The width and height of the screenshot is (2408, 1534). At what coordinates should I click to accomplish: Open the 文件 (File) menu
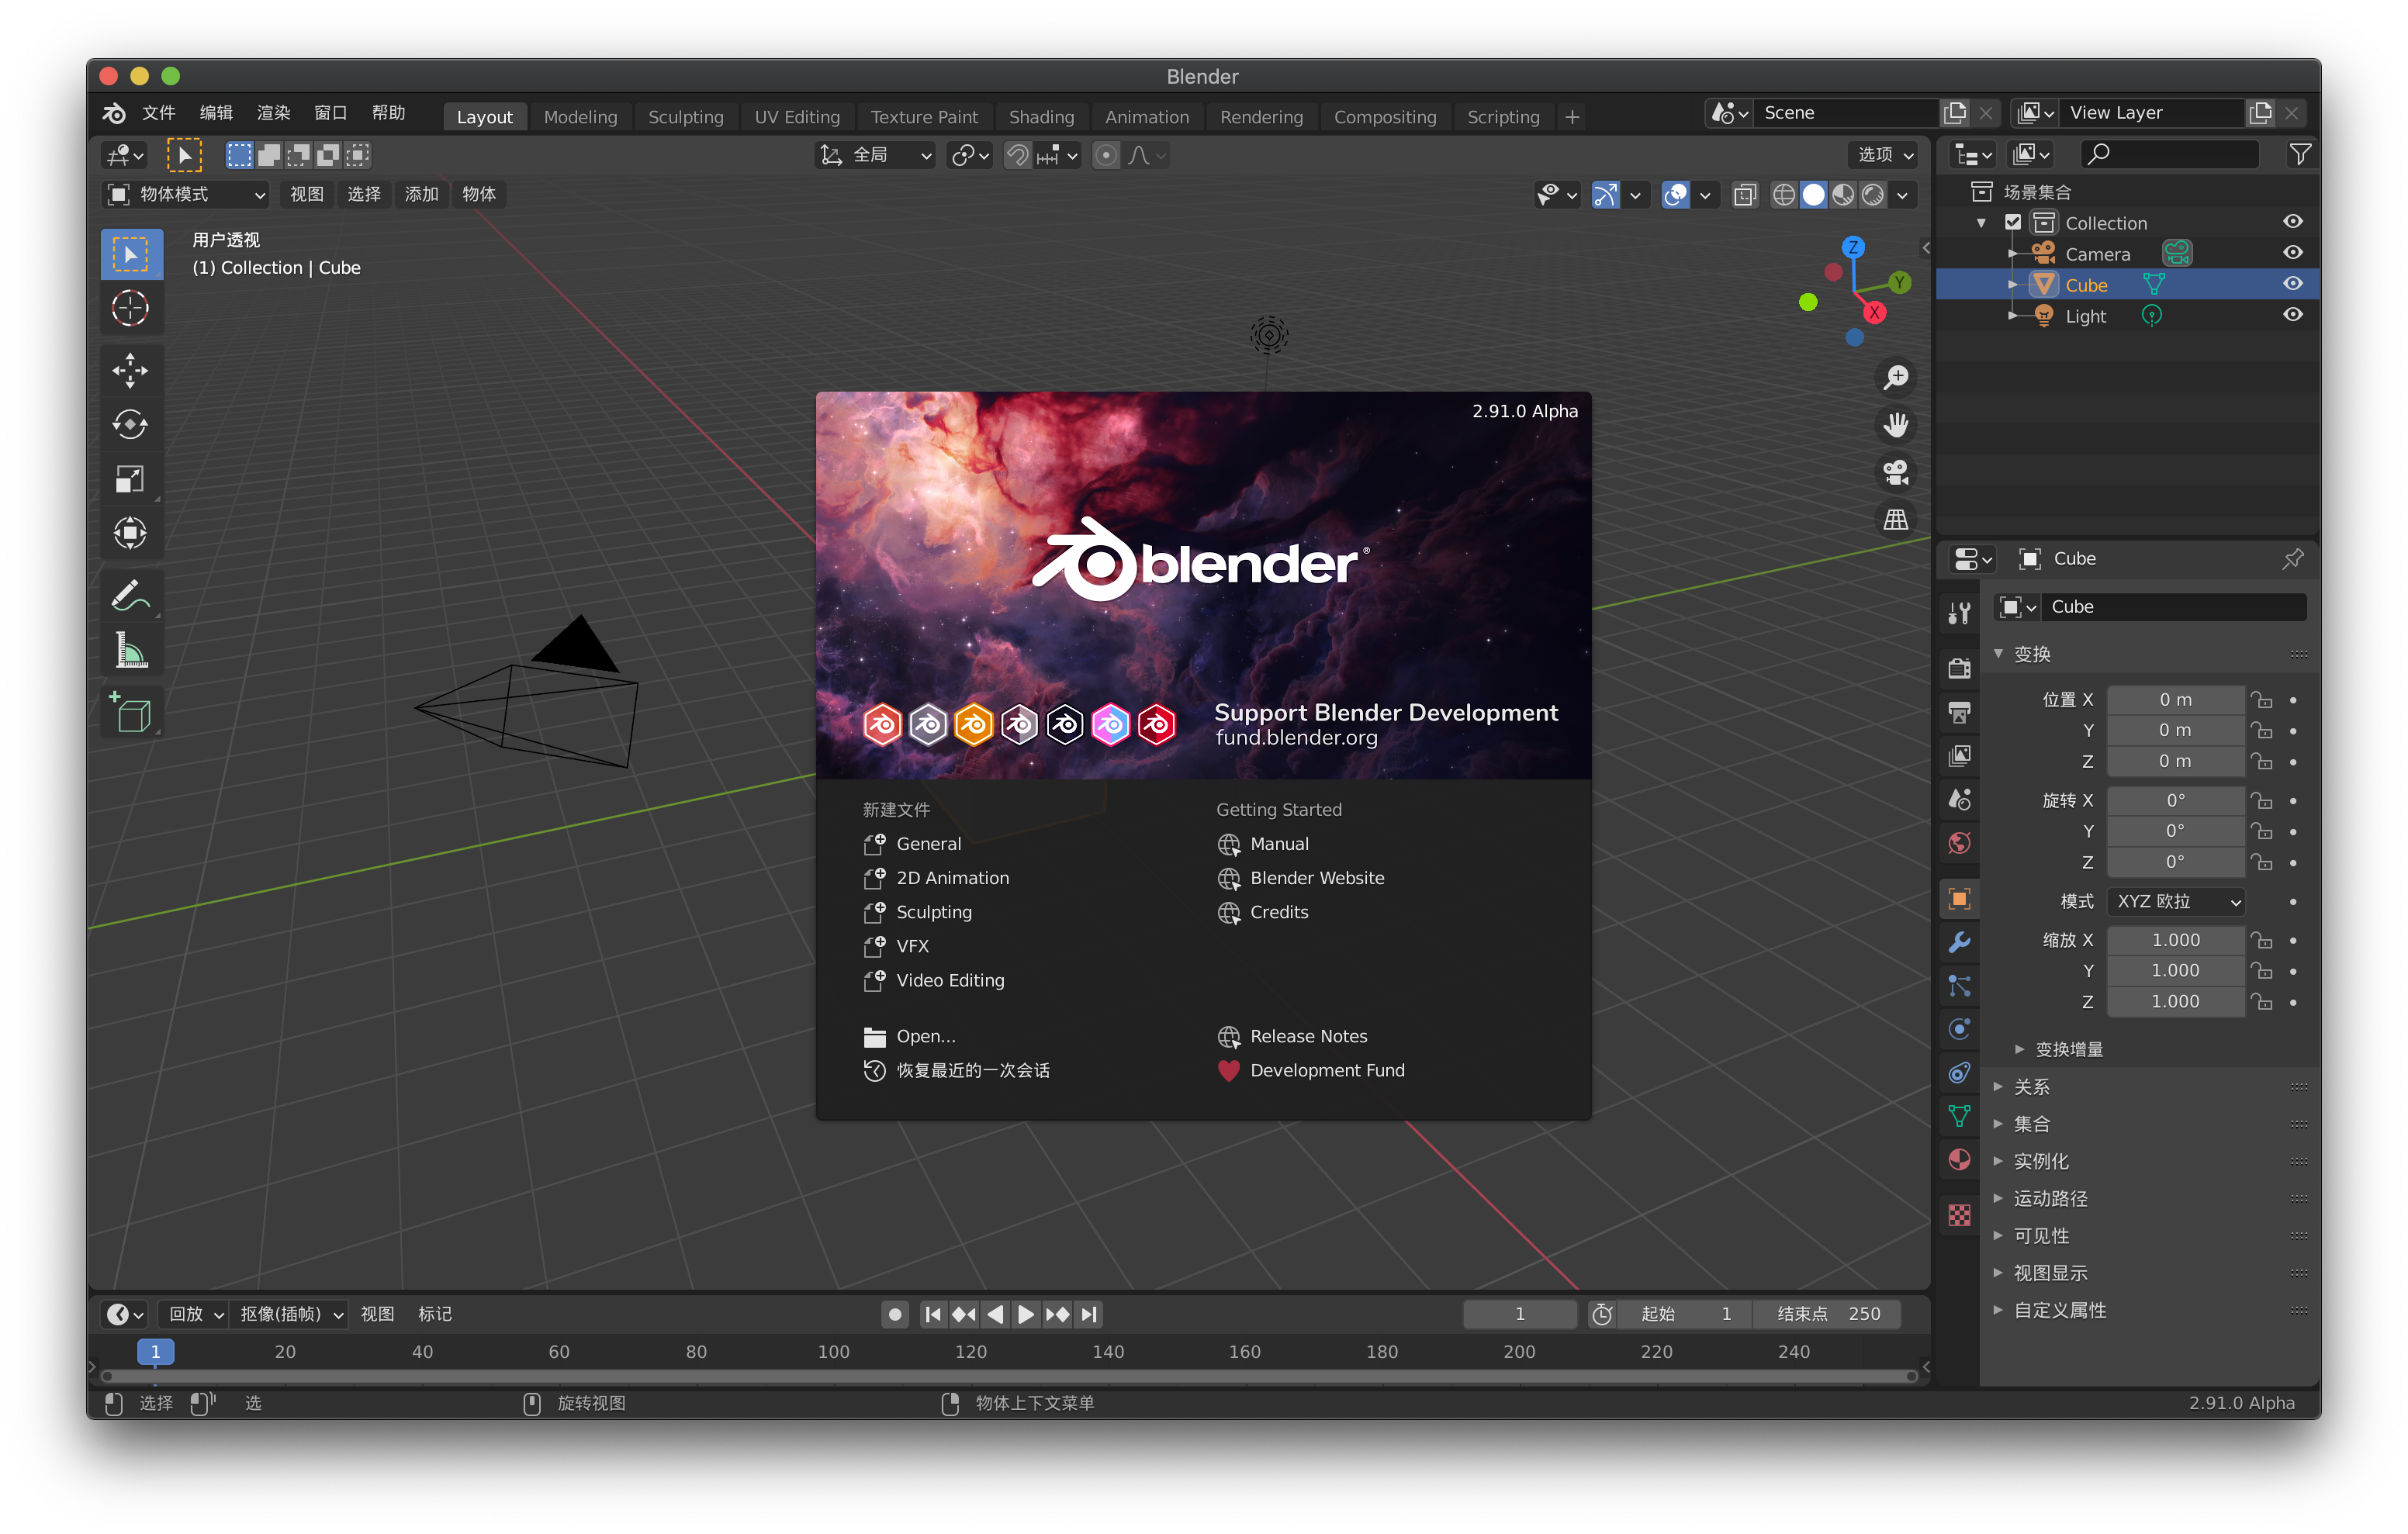(158, 113)
